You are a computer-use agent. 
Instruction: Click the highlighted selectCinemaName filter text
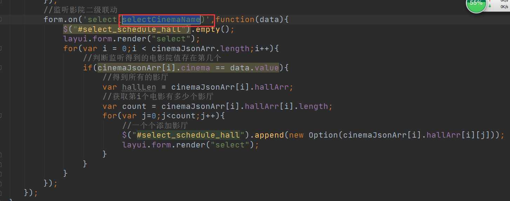161,20
